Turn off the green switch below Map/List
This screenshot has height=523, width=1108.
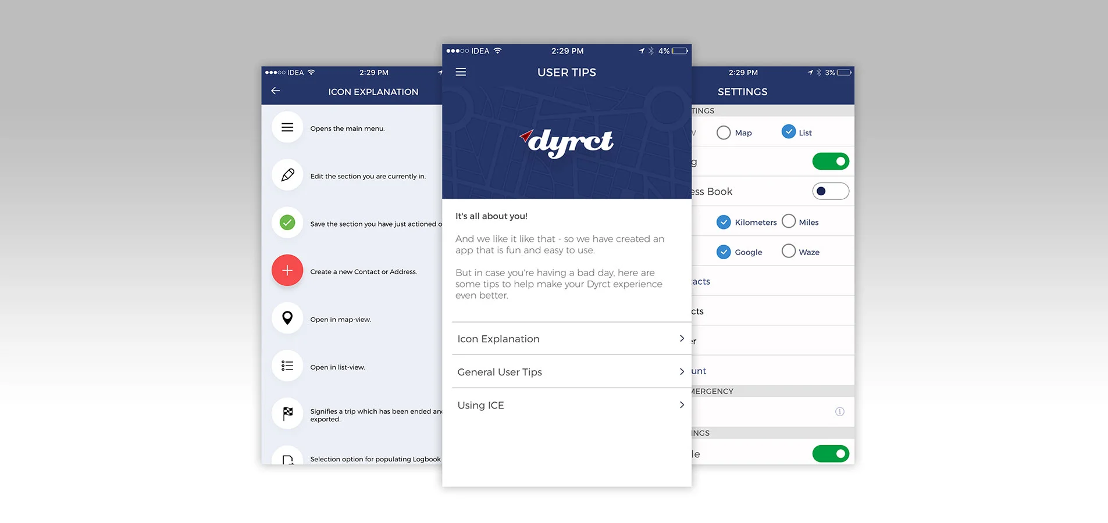tap(830, 162)
